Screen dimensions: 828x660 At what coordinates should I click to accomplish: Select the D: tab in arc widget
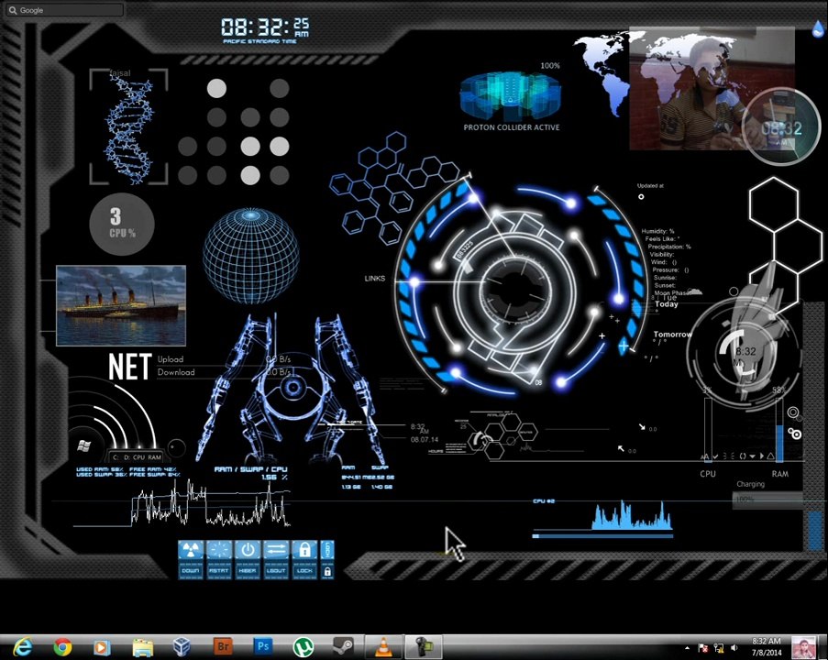tap(127, 457)
